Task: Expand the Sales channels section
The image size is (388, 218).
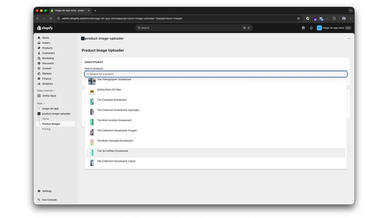Action: pos(46,91)
